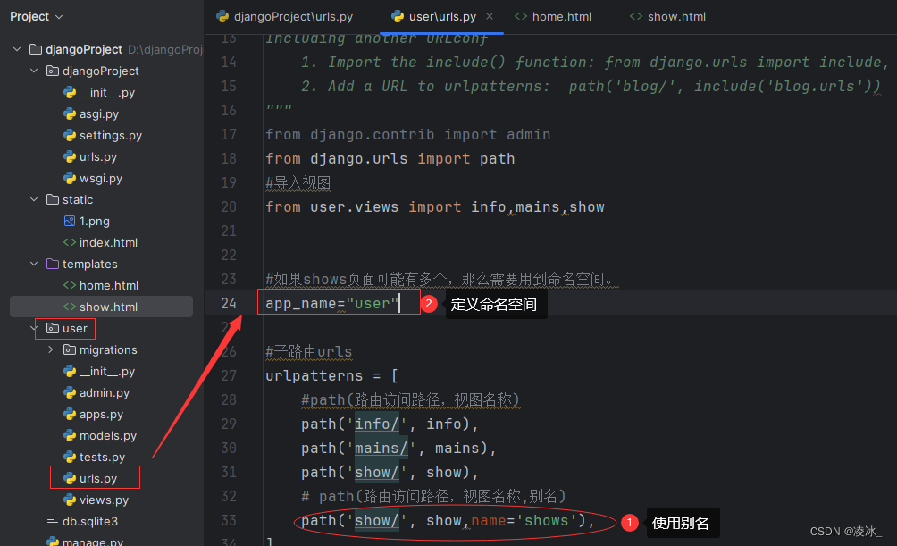Collapse the templates folder
Image resolution: width=897 pixels, height=546 pixels.
[x=34, y=264]
